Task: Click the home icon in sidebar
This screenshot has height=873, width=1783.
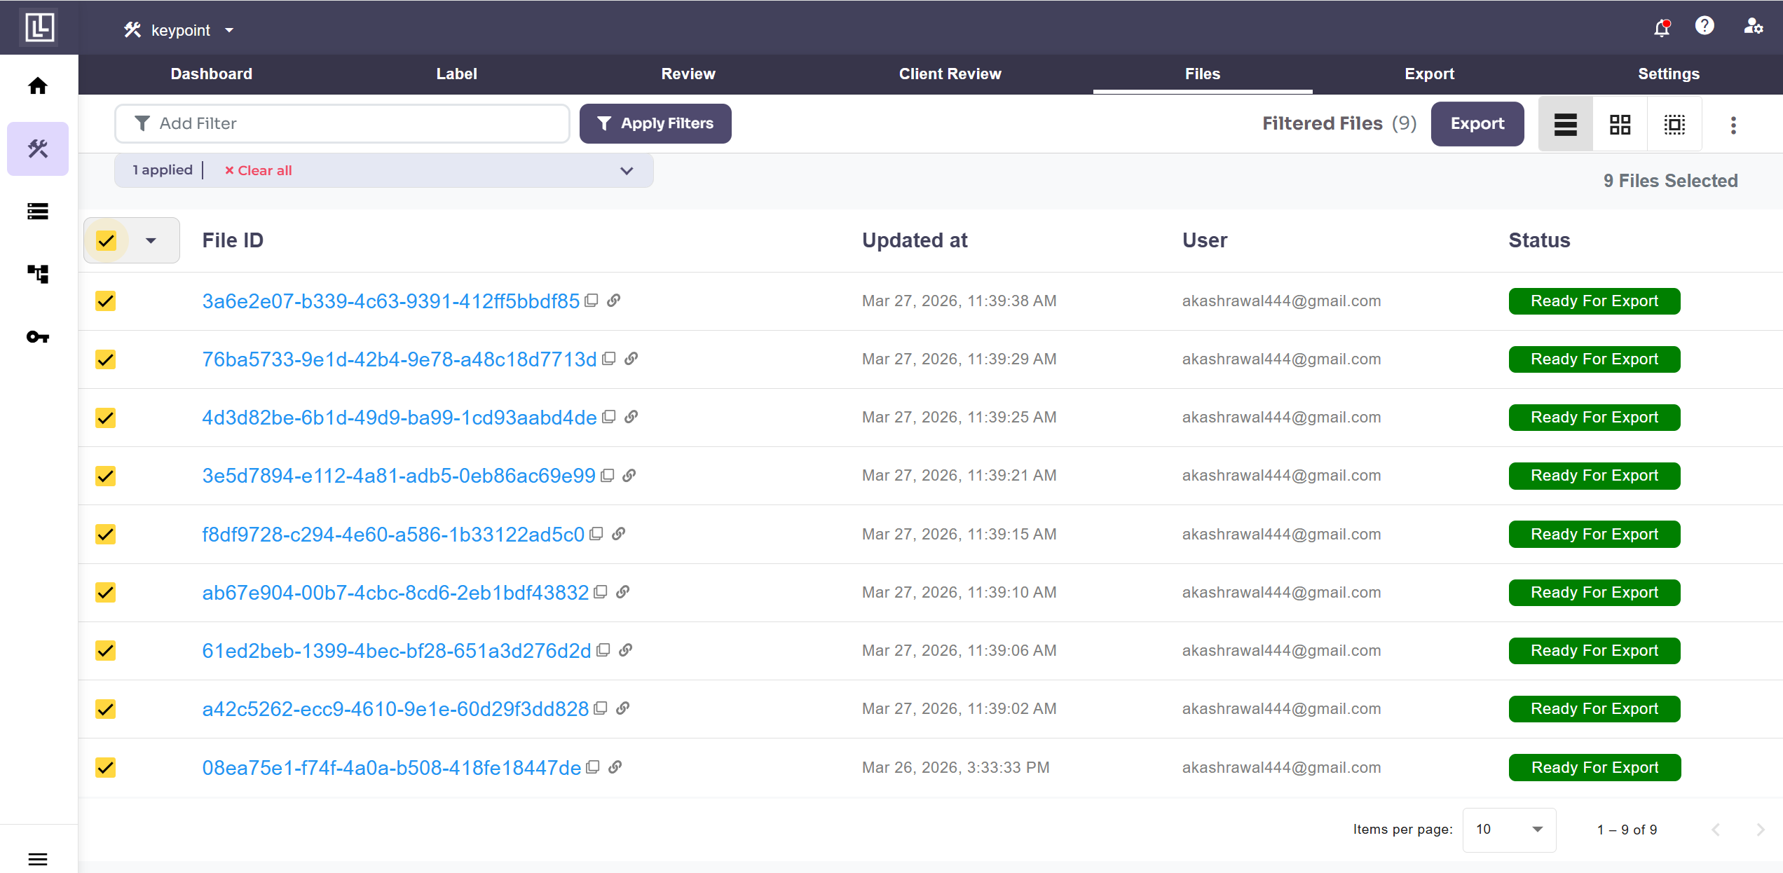Action: pyautogui.click(x=38, y=86)
